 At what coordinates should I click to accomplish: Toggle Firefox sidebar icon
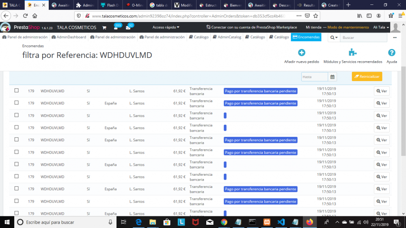[369, 16]
